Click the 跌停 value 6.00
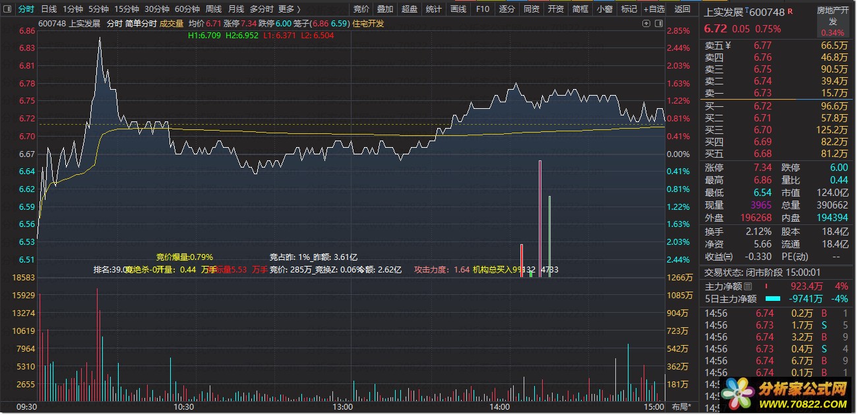 click(x=839, y=168)
